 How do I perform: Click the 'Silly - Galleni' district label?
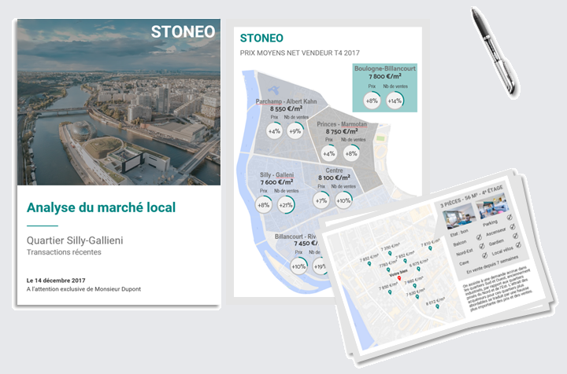click(277, 174)
